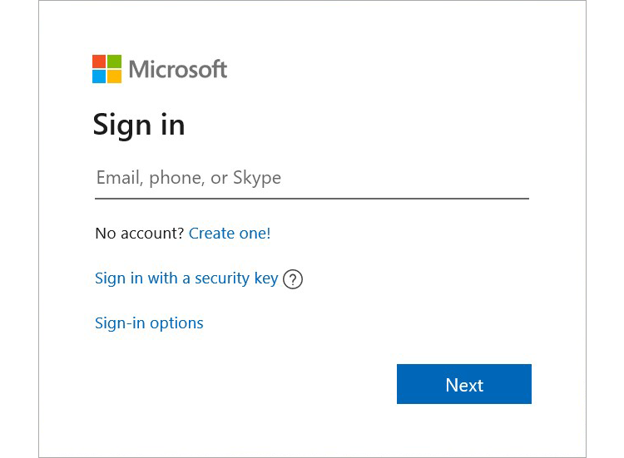Click the Microsoft four-square logo
The width and height of the screenshot is (624, 458).
(106, 69)
